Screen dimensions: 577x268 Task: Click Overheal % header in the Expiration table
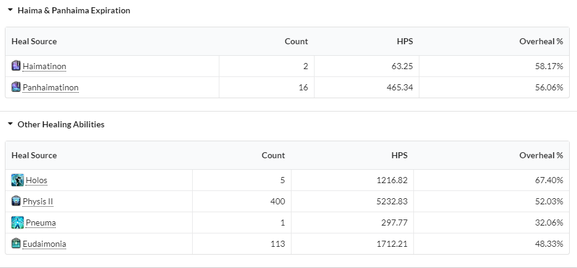point(541,41)
